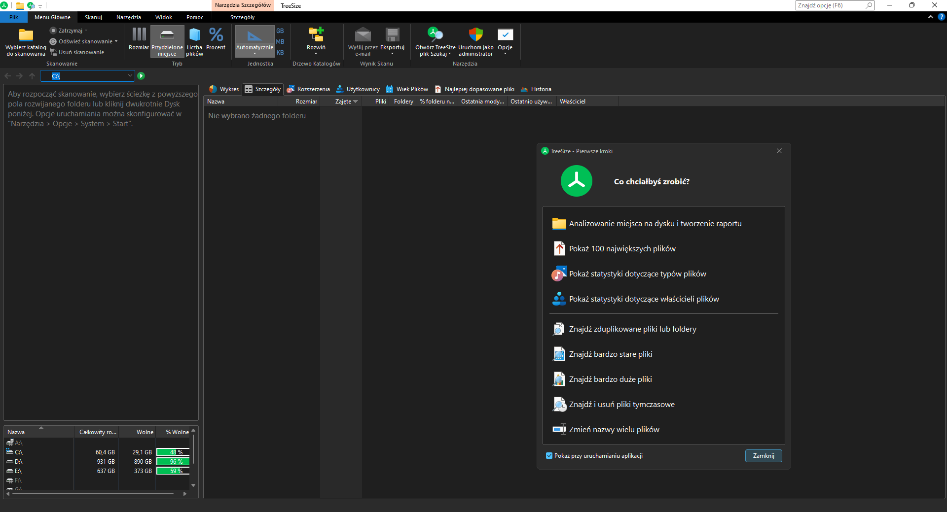
Task: Open the Rozszerzenia view tab
Action: (x=309, y=89)
